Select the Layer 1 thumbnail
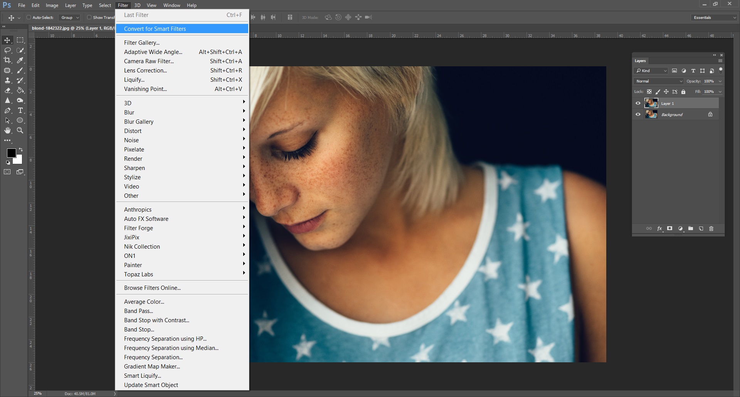Viewport: 740px width, 397px height. (x=651, y=103)
